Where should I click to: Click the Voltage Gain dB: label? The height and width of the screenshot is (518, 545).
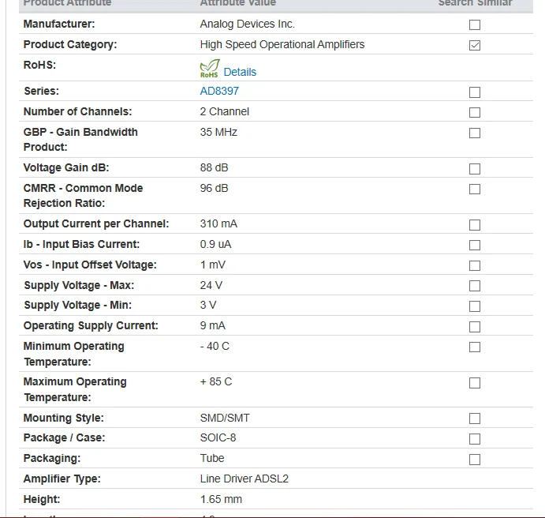pyautogui.click(x=66, y=167)
